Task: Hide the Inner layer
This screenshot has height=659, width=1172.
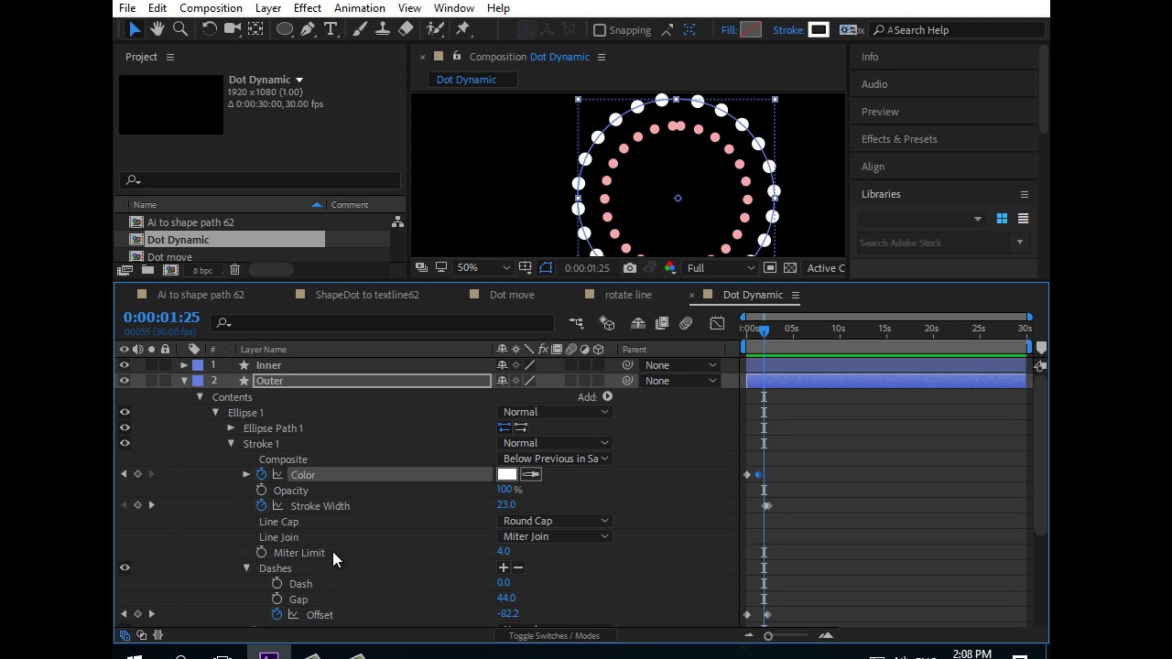Action: point(125,365)
